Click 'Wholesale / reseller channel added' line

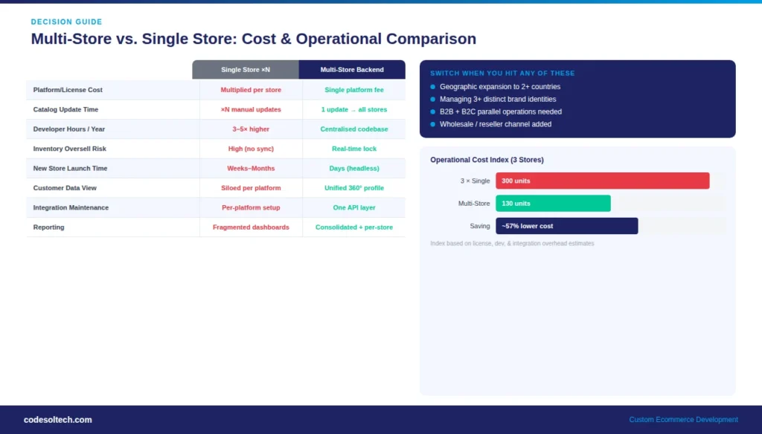click(x=496, y=124)
